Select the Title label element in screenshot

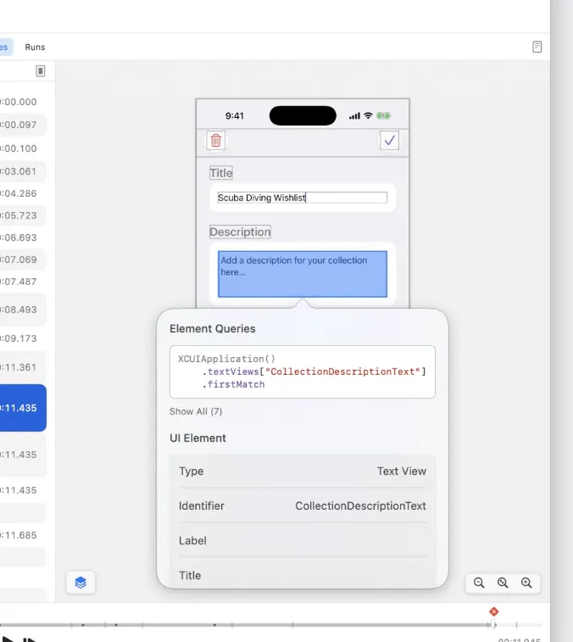coord(221,173)
